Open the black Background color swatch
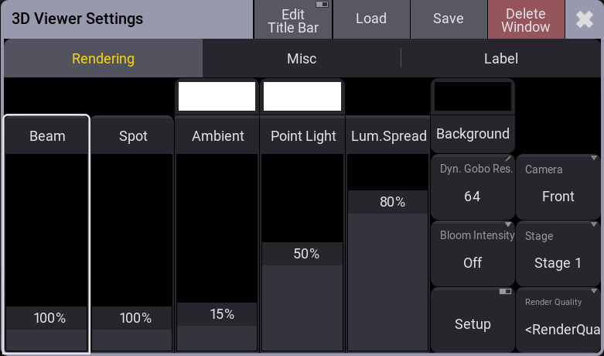 click(473, 96)
